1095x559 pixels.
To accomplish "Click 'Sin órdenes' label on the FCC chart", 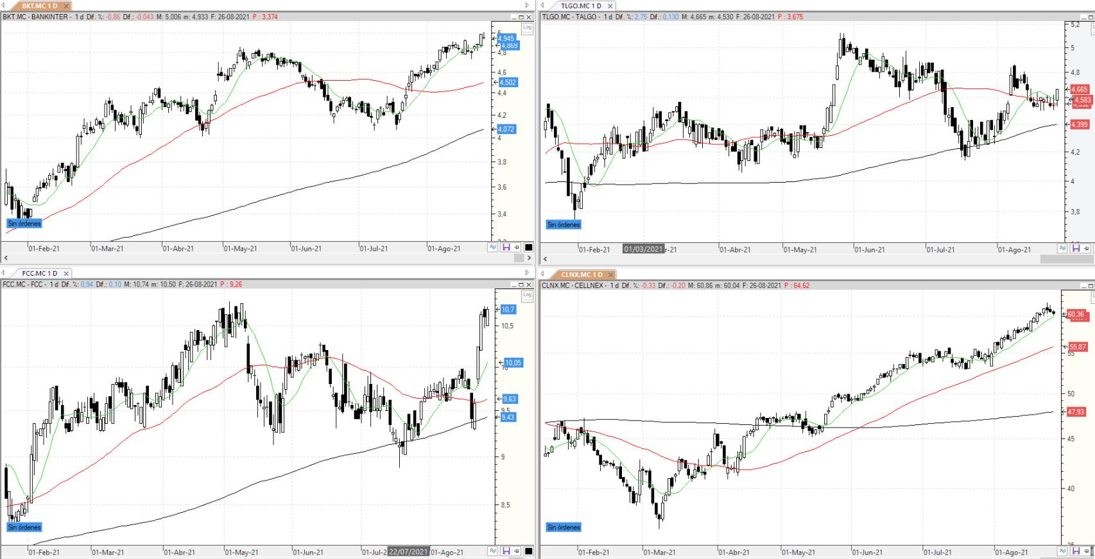I will coord(24,528).
